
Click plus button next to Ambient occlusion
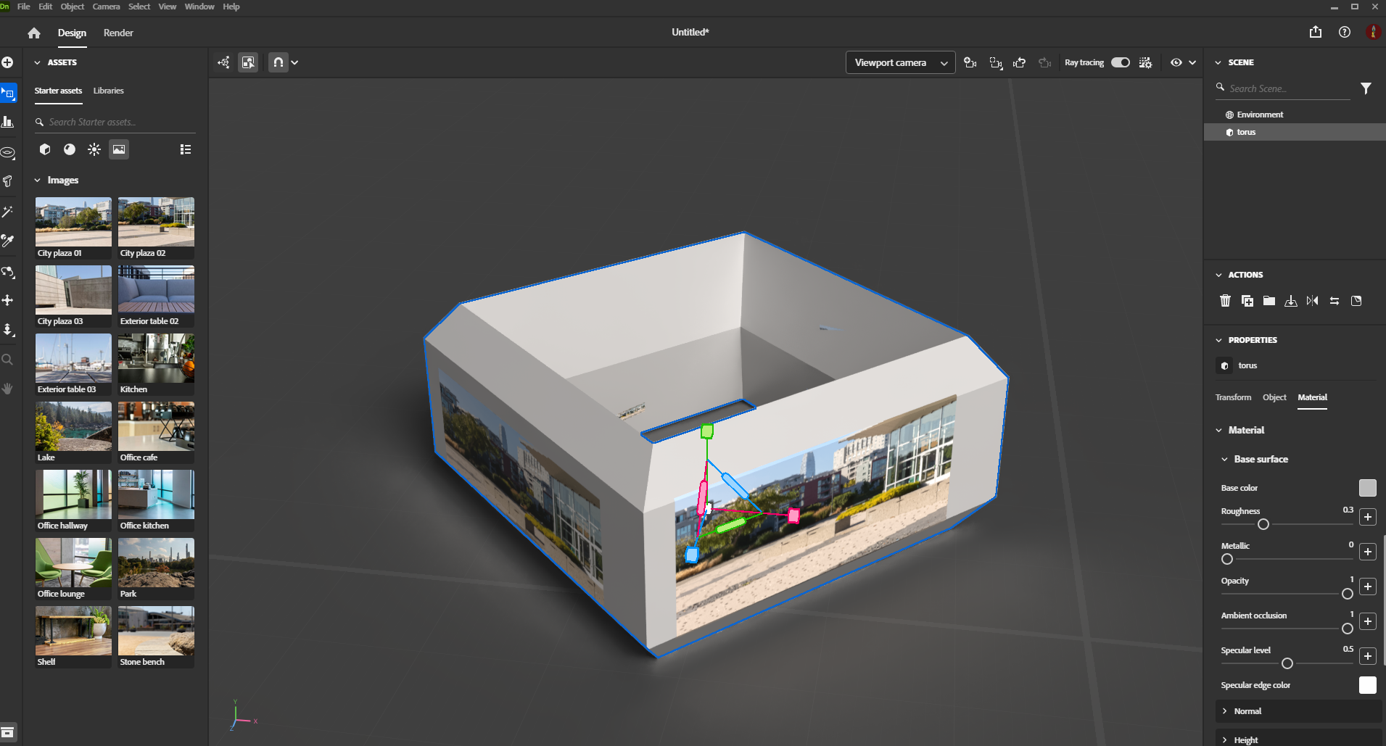(1368, 621)
